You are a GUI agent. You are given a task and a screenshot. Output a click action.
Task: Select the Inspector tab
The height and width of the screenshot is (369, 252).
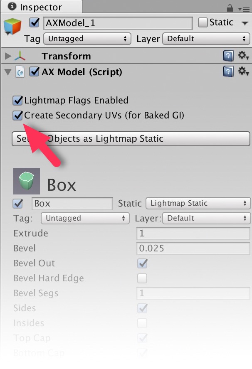click(42, 7)
